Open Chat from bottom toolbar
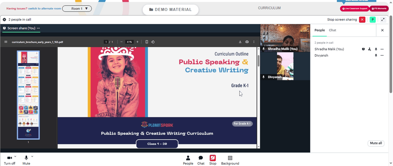Viewport: 393px width, 166px height. coord(201,160)
